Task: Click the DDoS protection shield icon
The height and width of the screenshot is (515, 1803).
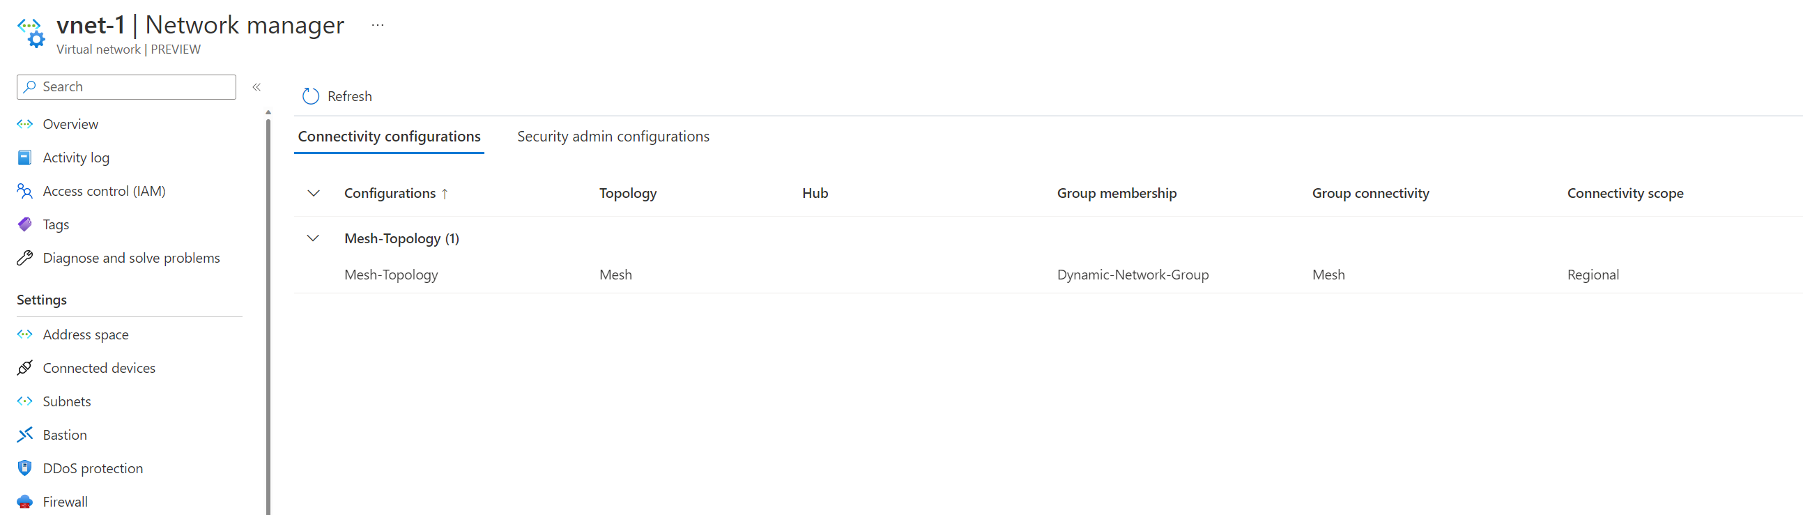Action: 24,468
